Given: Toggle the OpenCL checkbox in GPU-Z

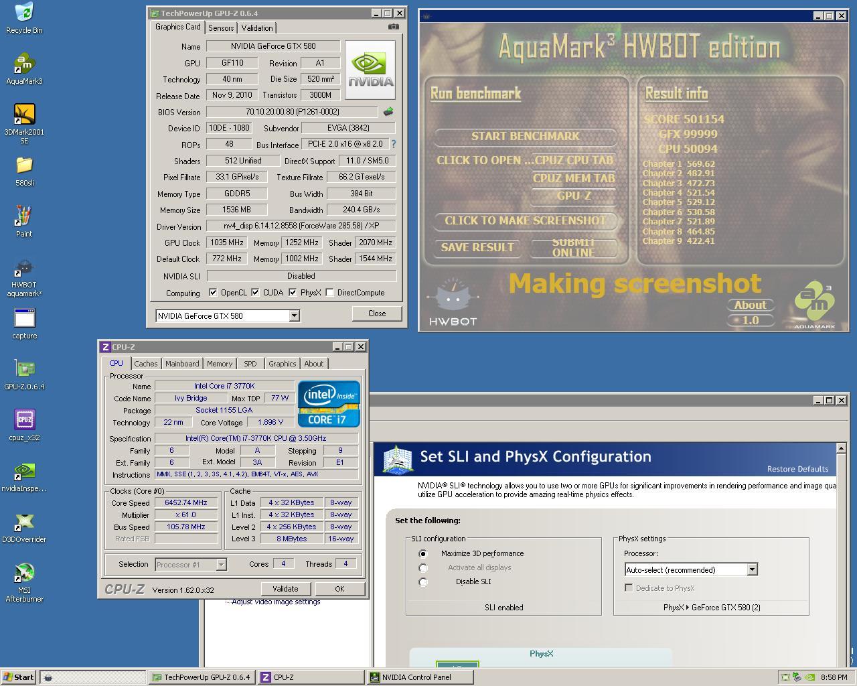Looking at the screenshot, I should 213,293.
